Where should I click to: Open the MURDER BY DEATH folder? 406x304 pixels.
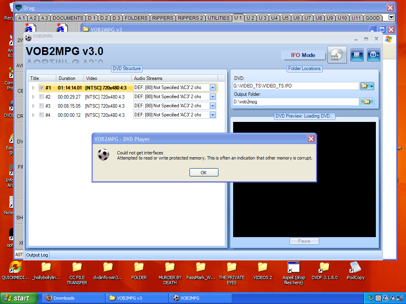click(170, 274)
